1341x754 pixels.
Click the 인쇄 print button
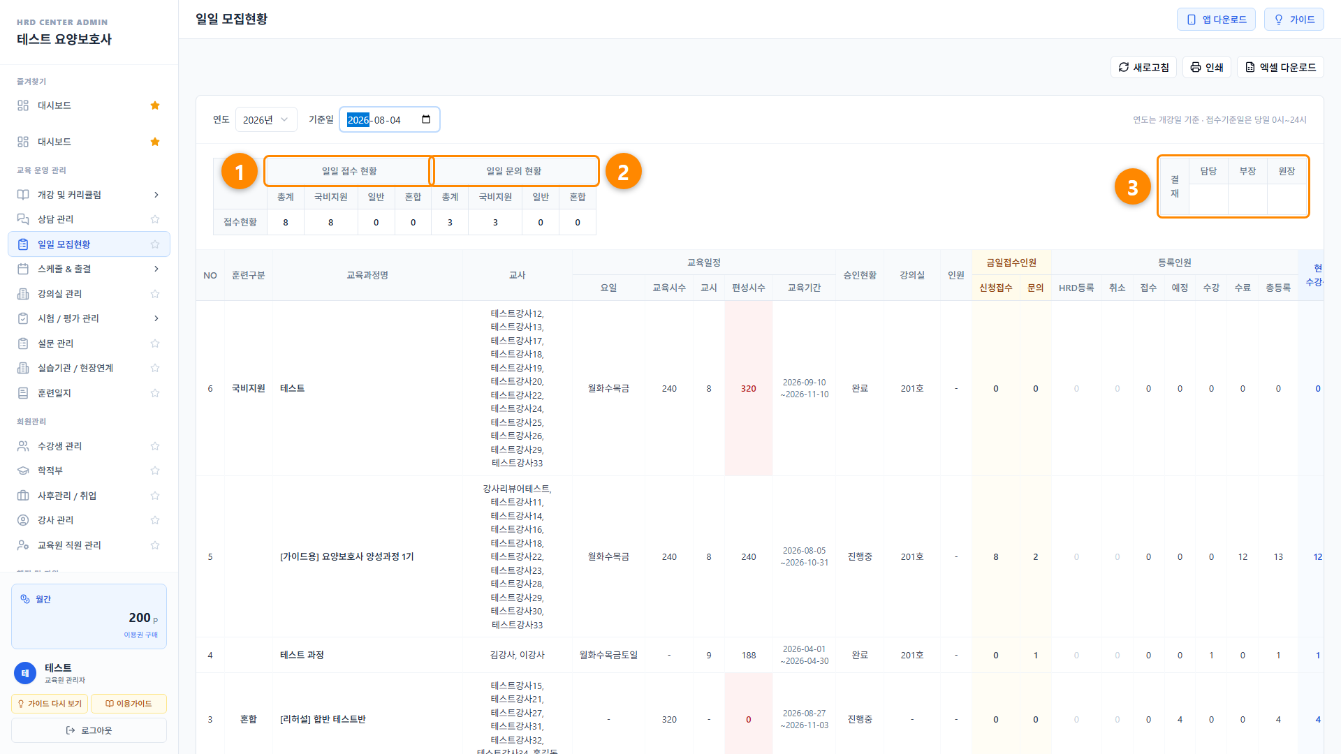coord(1206,67)
